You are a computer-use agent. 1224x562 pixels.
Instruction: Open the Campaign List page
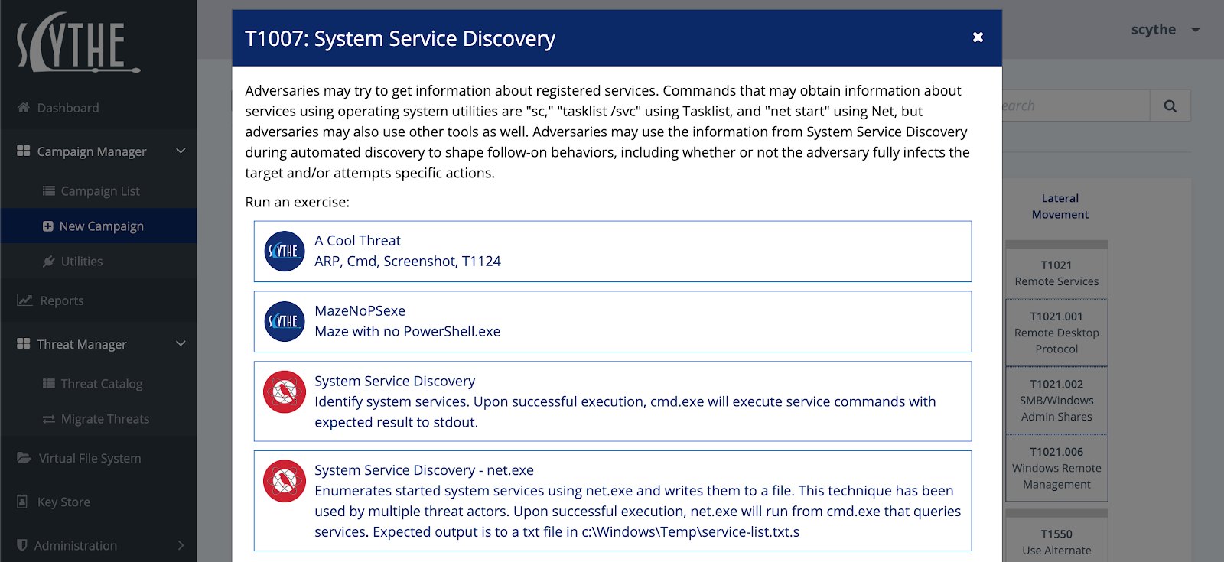100,191
